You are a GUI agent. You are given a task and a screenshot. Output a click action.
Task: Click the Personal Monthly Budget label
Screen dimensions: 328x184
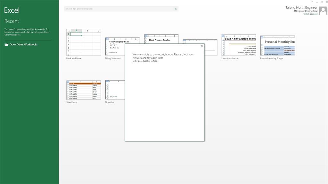tap(272, 58)
